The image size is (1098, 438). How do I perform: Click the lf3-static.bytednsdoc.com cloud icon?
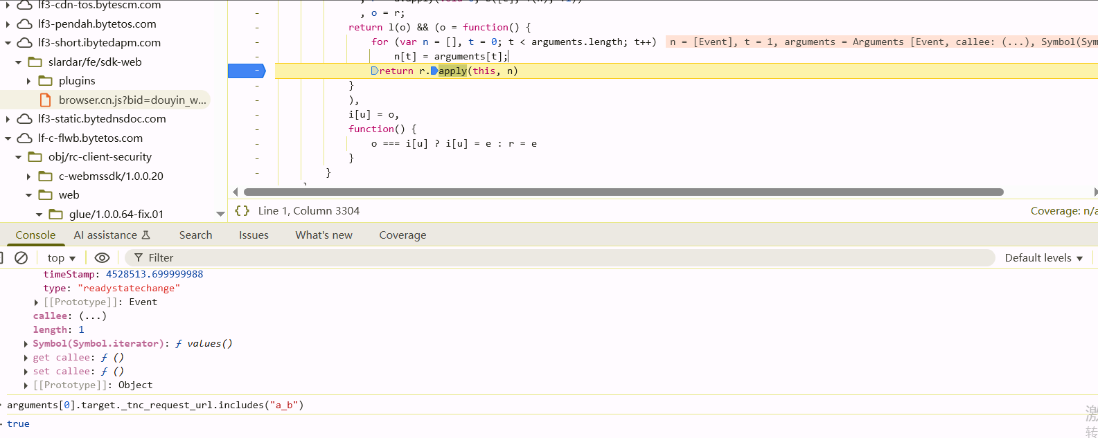(x=25, y=119)
